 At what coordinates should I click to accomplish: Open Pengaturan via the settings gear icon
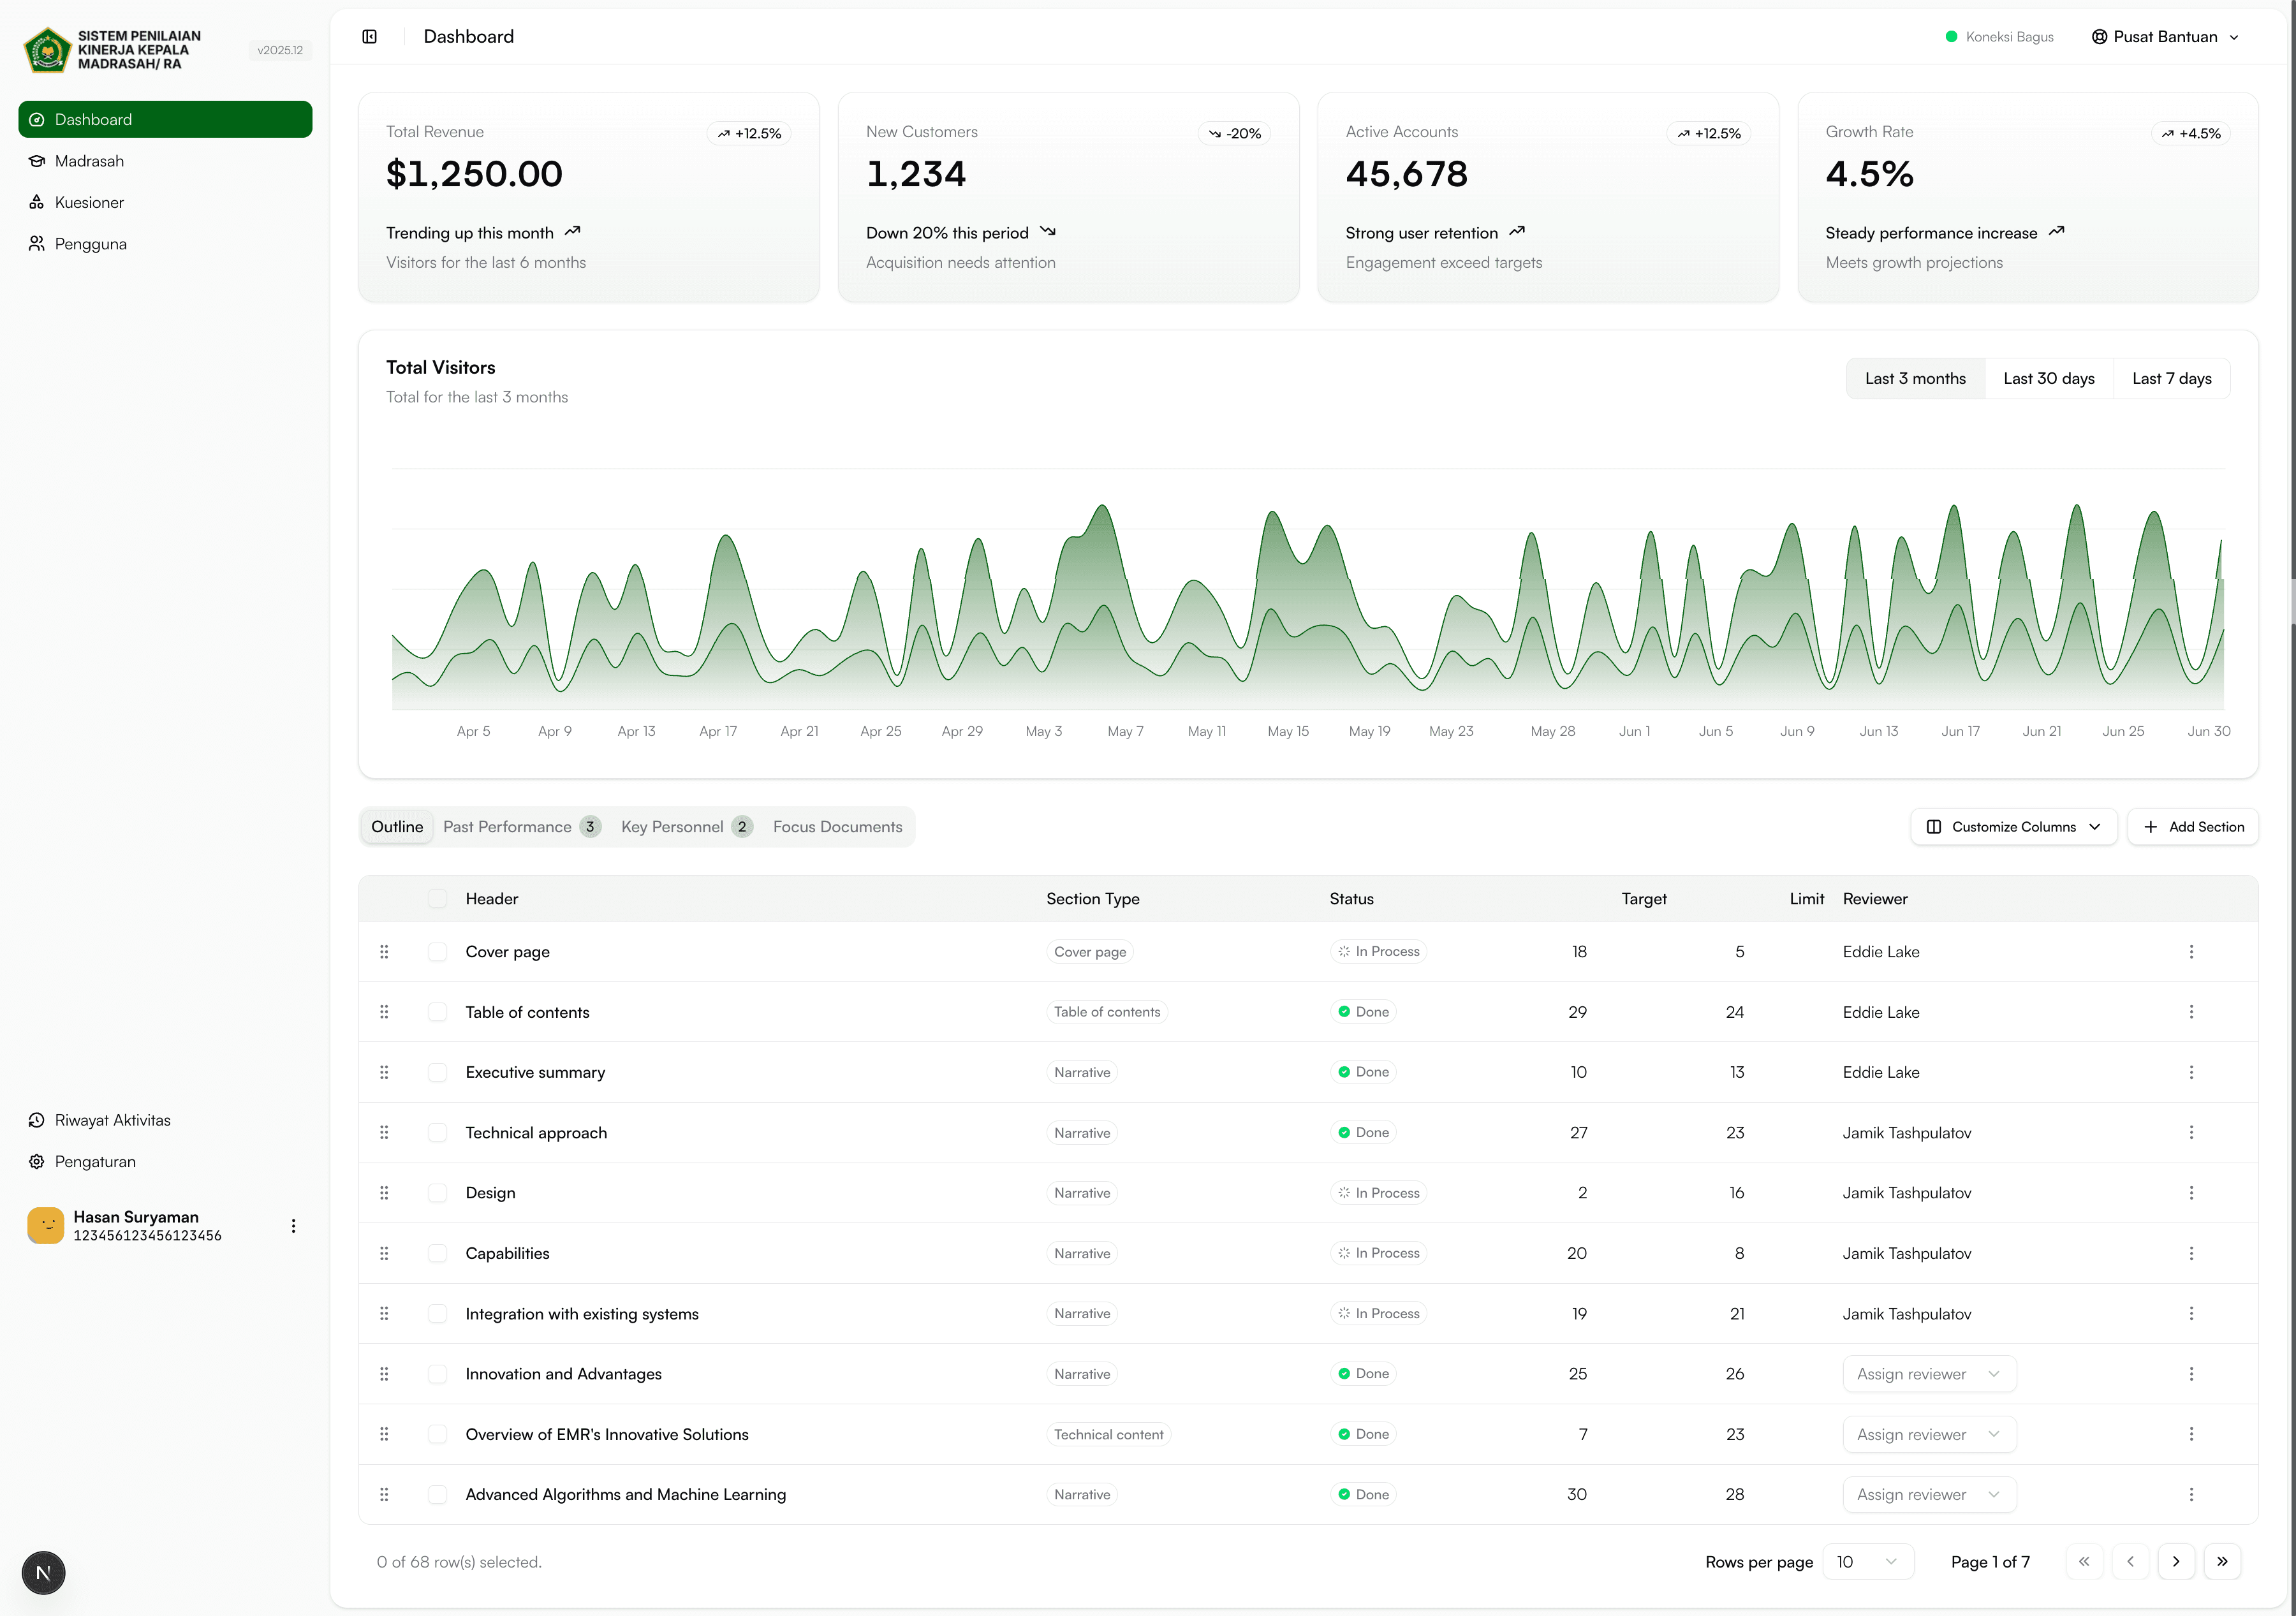point(36,1161)
